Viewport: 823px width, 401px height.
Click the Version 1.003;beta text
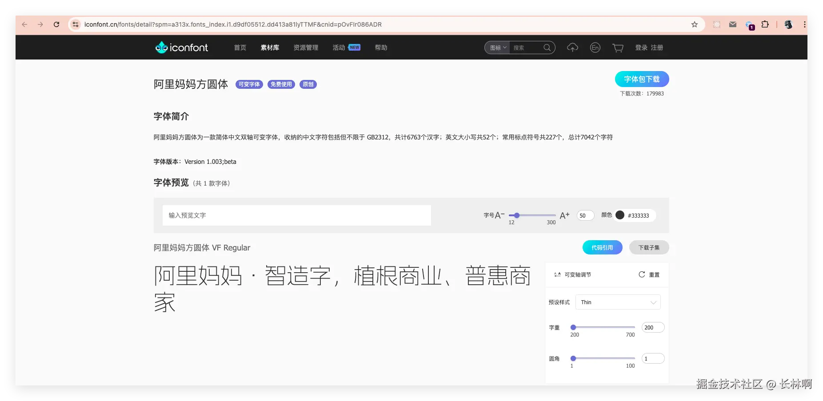click(210, 162)
